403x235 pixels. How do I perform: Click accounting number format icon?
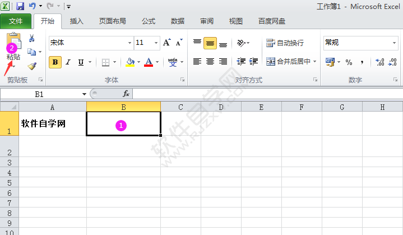(330, 62)
